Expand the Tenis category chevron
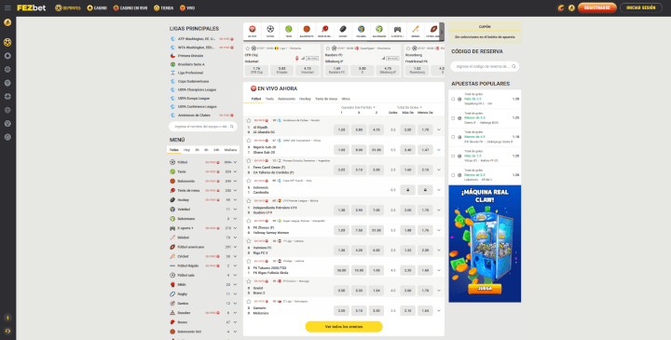This screenshot has width=671, height=340. click(235, 171)
